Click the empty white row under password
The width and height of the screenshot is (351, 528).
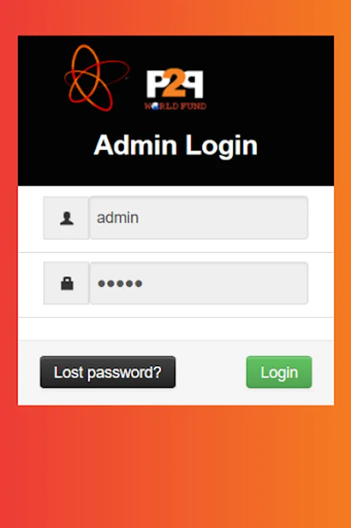(176, 329)
